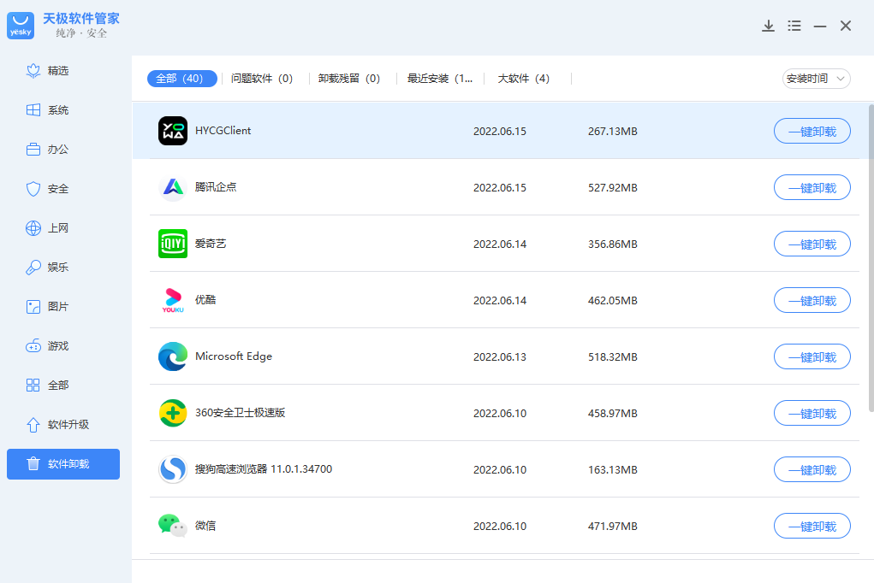Viewport: 874px width, 583px height.
Task: Switch to the 最近安装 tab
Action: pyautogui.click(x=440, y=79)
